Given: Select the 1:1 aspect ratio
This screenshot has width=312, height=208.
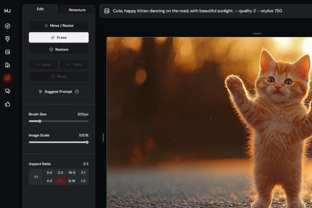Looking at the screenshot, I should coord(36,177).
